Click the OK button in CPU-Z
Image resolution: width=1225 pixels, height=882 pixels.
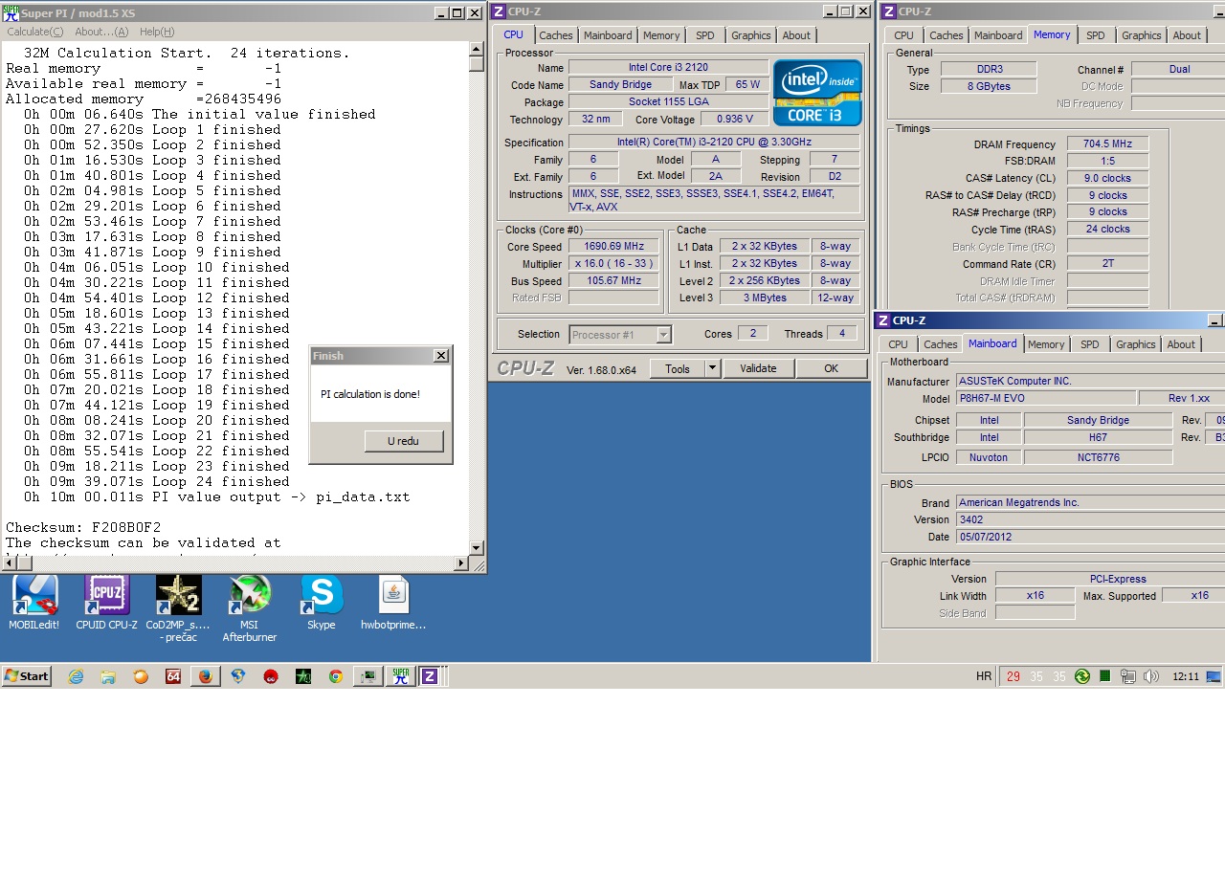pos(831,368)
